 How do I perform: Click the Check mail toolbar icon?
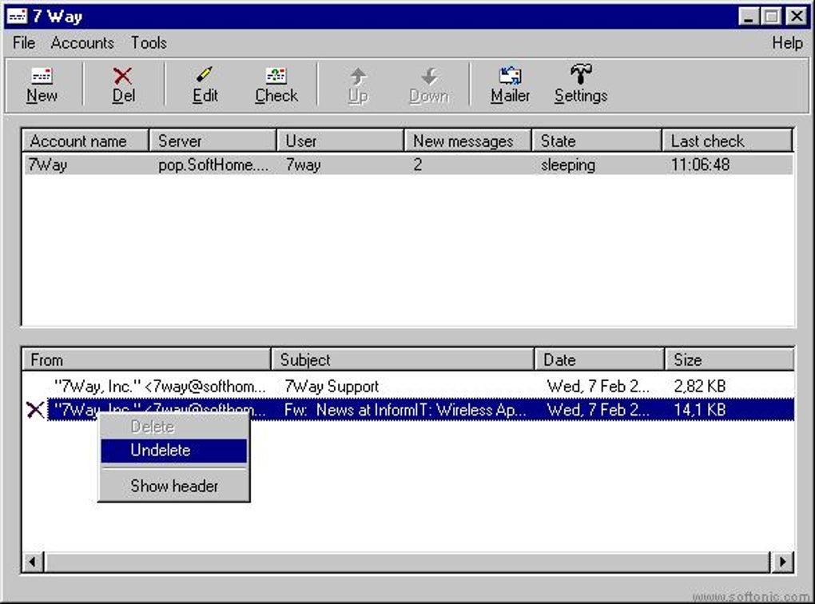pyautogui.click(x=276, y=76)
